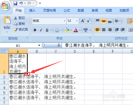Activate the 格式刷 format painter
Screen dimensions: 133x105
tap(21, 29)
